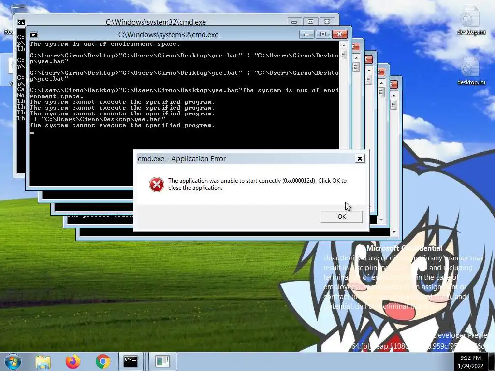Viewport: 495px width, 371px height.
Task: Close the second stacked cmd window's red button
Action: point(356,47)
